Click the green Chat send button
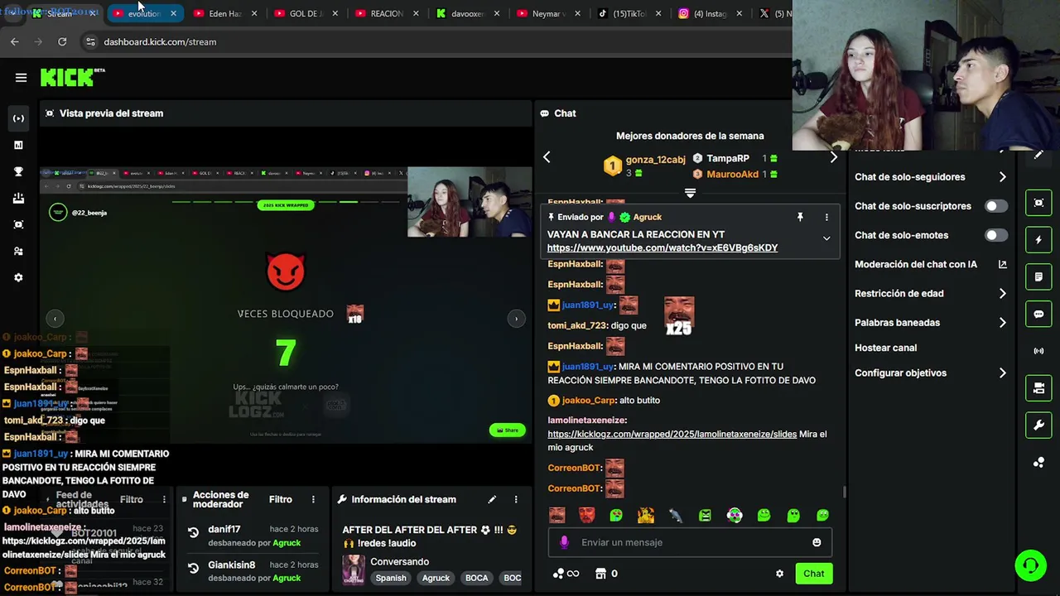 point(813,574)
